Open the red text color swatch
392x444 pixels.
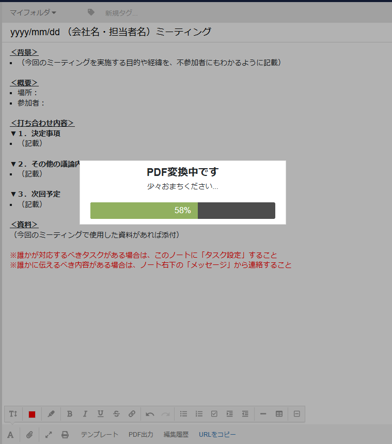tap(32, 414)
